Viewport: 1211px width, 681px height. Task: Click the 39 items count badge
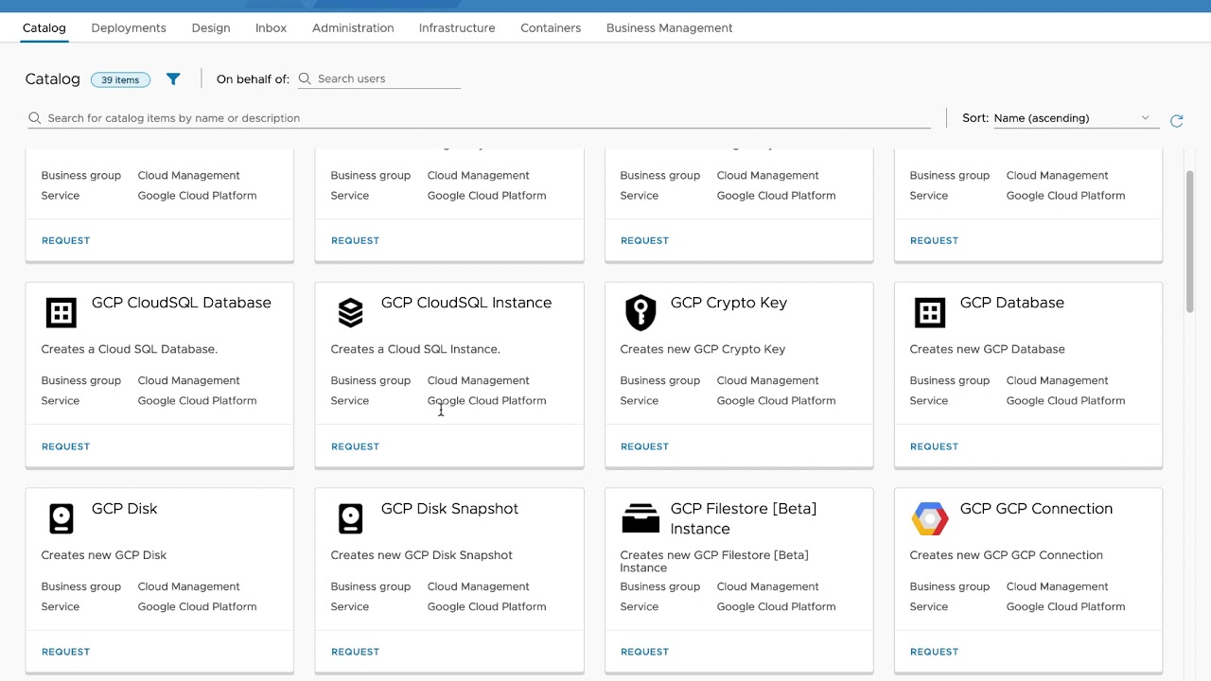click(120, 79)
